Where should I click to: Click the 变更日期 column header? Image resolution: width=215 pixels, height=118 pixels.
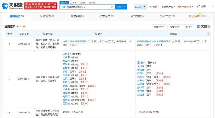pos(24,33)
